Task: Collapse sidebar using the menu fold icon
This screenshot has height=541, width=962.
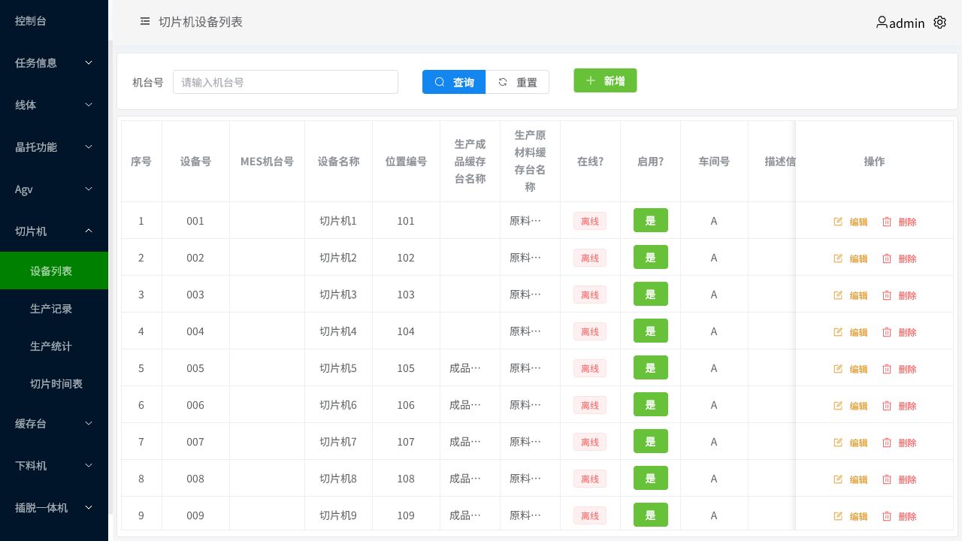Action: (x=145, y=22)
